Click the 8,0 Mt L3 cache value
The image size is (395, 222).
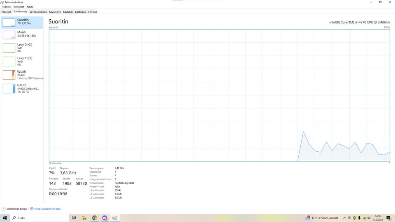point(118,198)
